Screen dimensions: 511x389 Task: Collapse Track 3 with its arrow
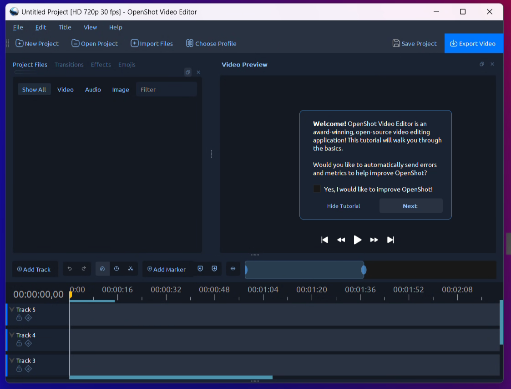pos(12,360)
